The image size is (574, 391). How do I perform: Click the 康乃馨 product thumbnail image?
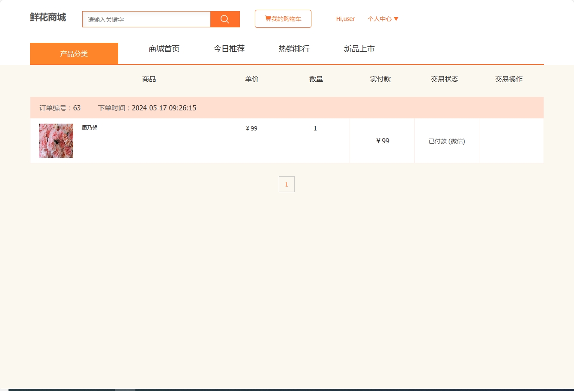pyautogui.click(x=56, y=140)
